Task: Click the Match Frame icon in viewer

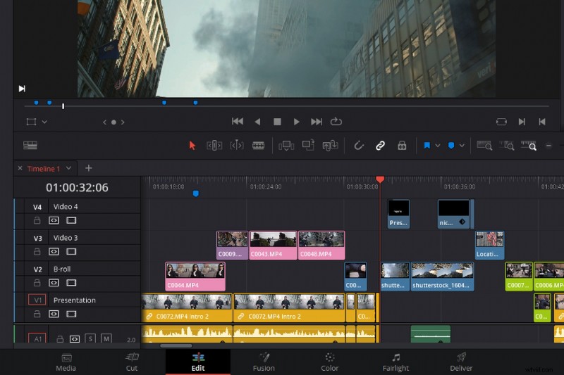Action: [501, 122]
